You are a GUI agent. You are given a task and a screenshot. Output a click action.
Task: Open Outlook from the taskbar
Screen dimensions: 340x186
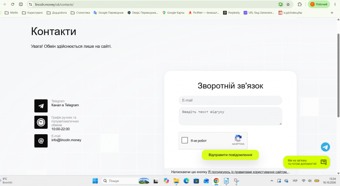pyautogui.click(x=206, y=181)
